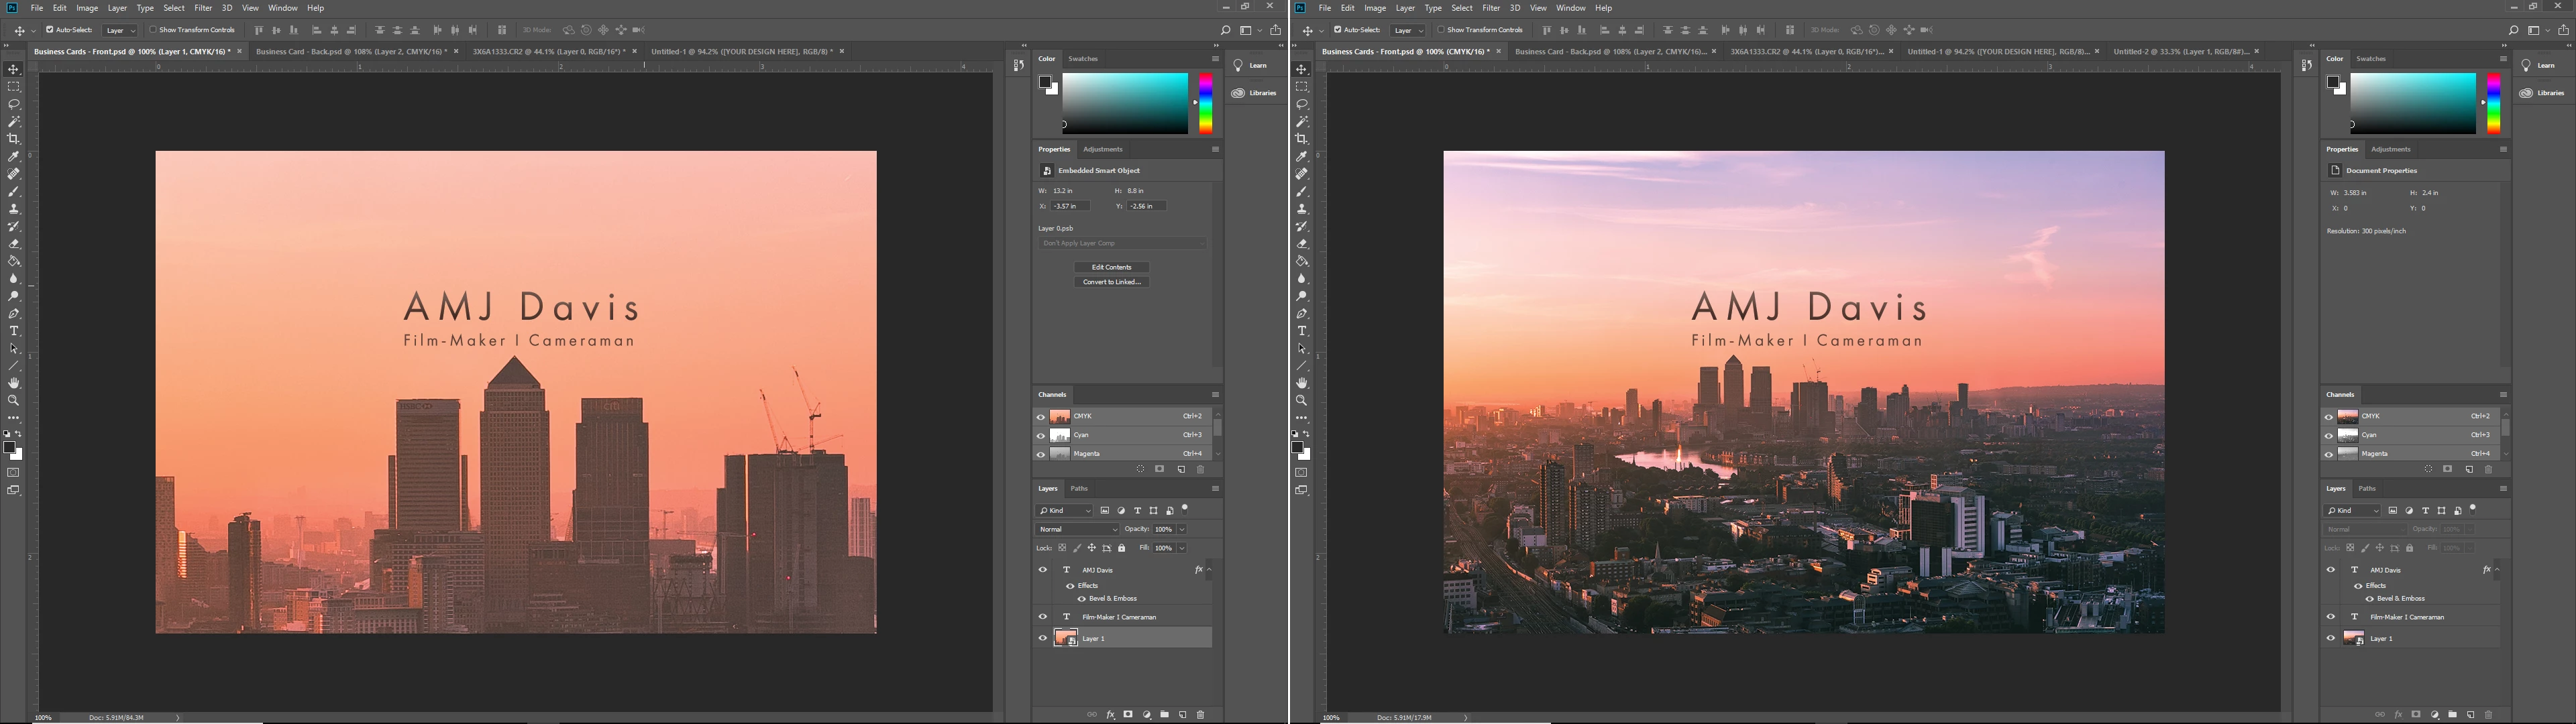Open Normal blend mode dropdown in left Layers panel
This screenshot has width=2576, height=724.
click(1078, 529)
